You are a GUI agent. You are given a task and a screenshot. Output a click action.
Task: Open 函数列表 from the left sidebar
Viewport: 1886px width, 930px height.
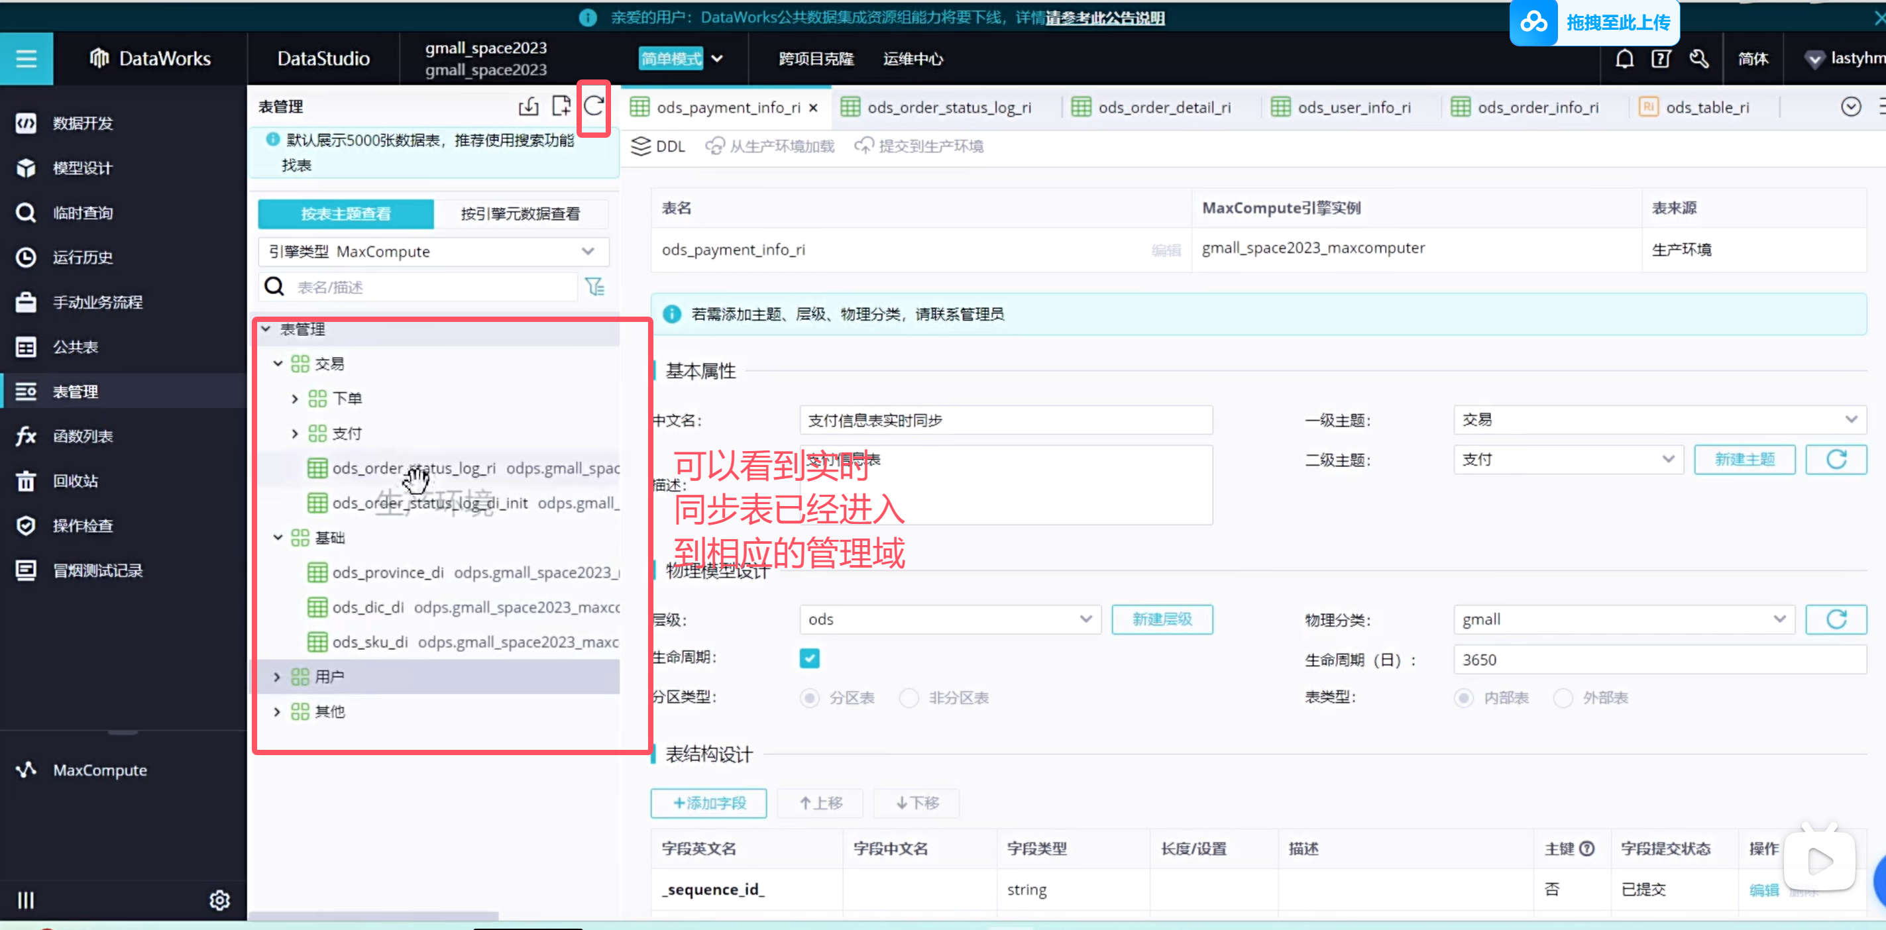click(83, 436)
